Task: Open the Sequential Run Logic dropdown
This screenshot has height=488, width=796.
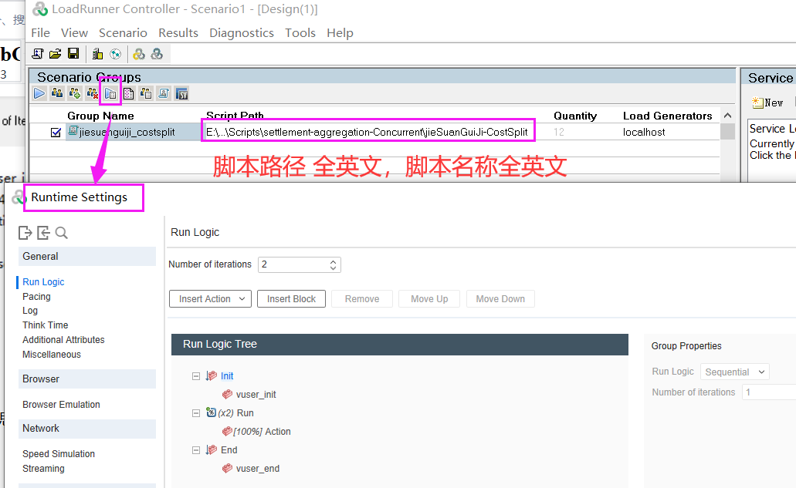Action: coord(734,372)
